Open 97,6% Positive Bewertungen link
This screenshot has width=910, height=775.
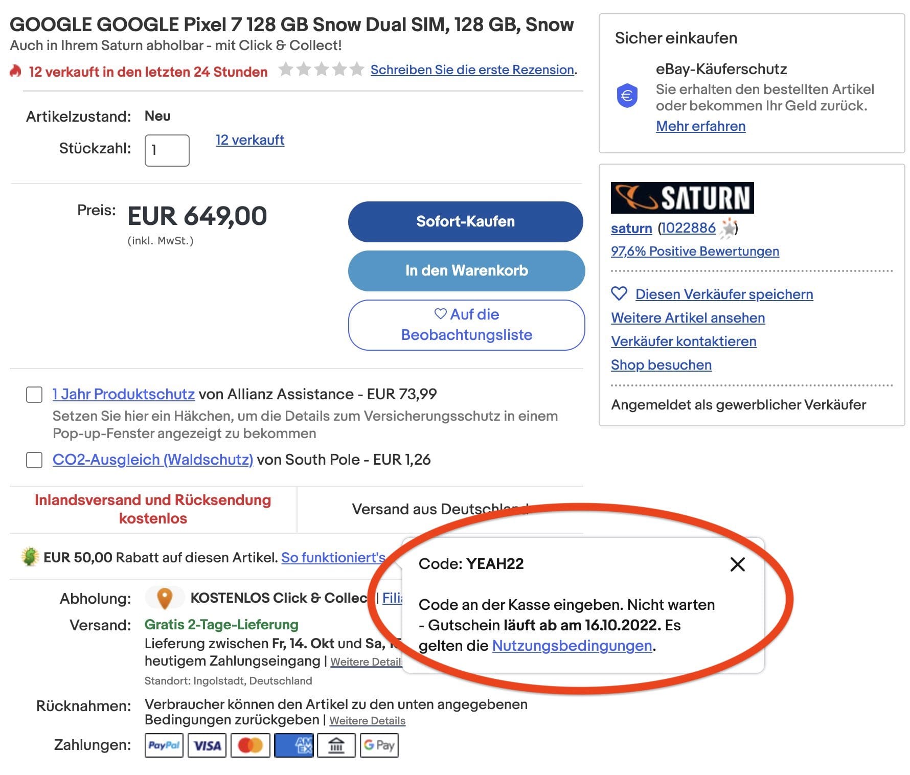[x=695, y=251]
